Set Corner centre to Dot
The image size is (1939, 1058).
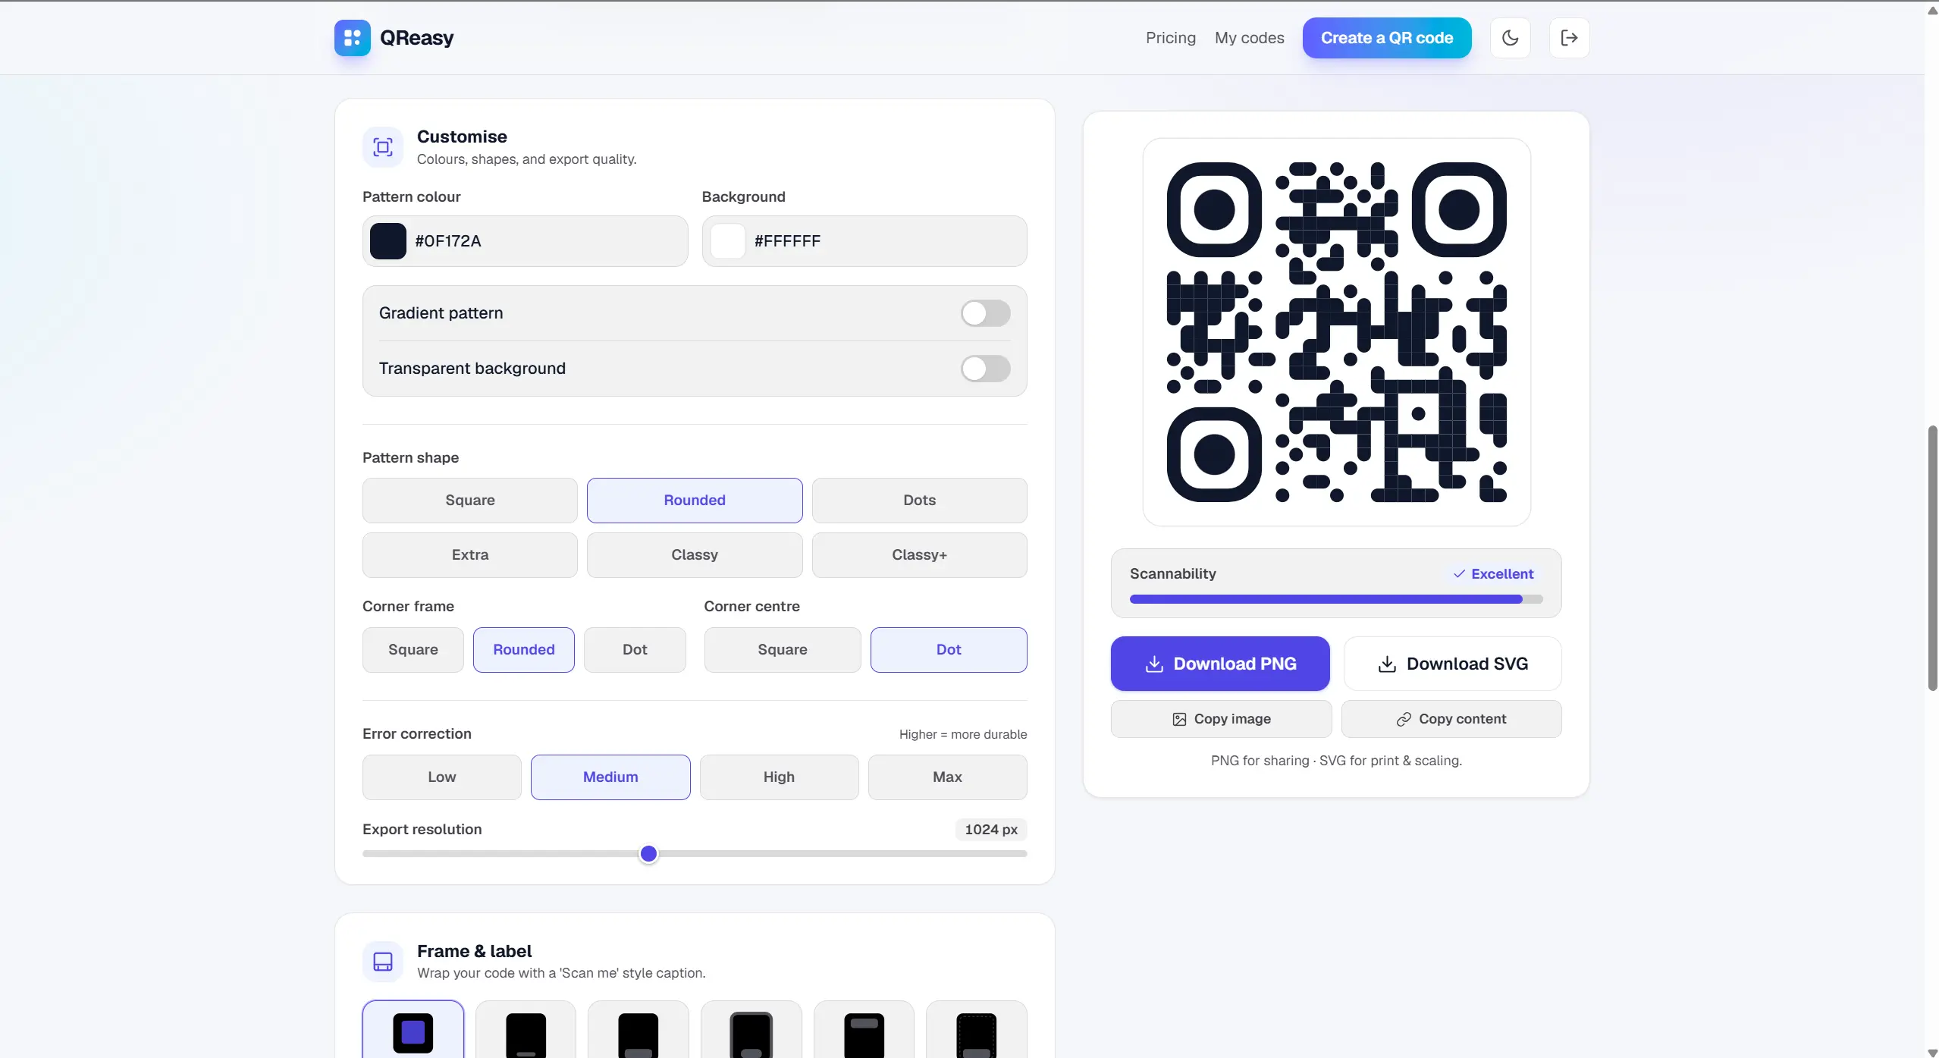(x=949, y=650)
